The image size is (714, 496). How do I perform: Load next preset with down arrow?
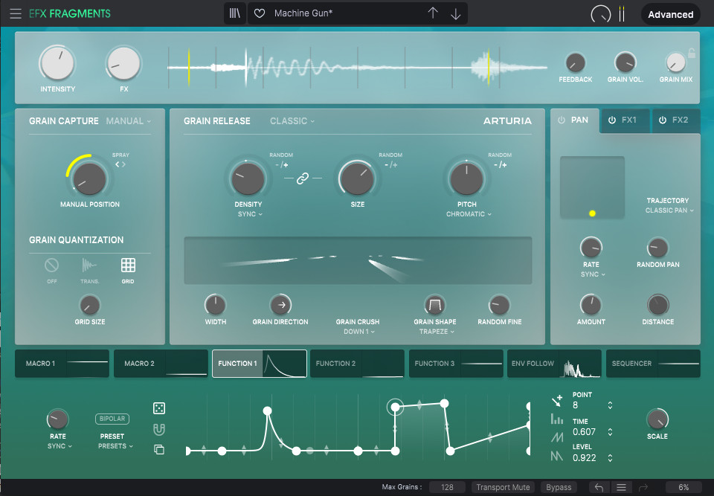click(x=455, y=14)
